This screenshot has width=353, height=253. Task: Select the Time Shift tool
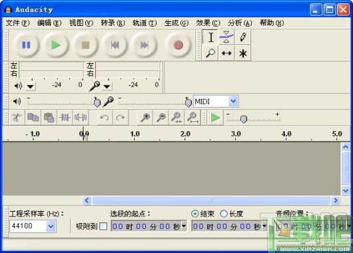(226, 53)
